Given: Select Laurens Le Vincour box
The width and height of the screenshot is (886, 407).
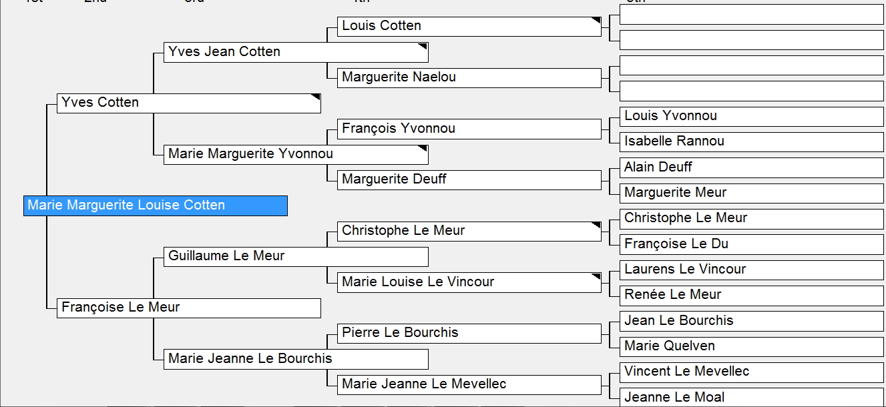Looking at the screenshot, I should (751, 270).
